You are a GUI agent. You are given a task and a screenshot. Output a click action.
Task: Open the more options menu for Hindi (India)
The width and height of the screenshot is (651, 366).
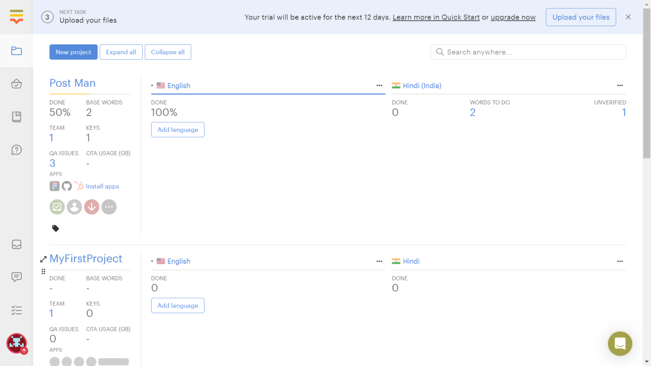coord(620,86)
